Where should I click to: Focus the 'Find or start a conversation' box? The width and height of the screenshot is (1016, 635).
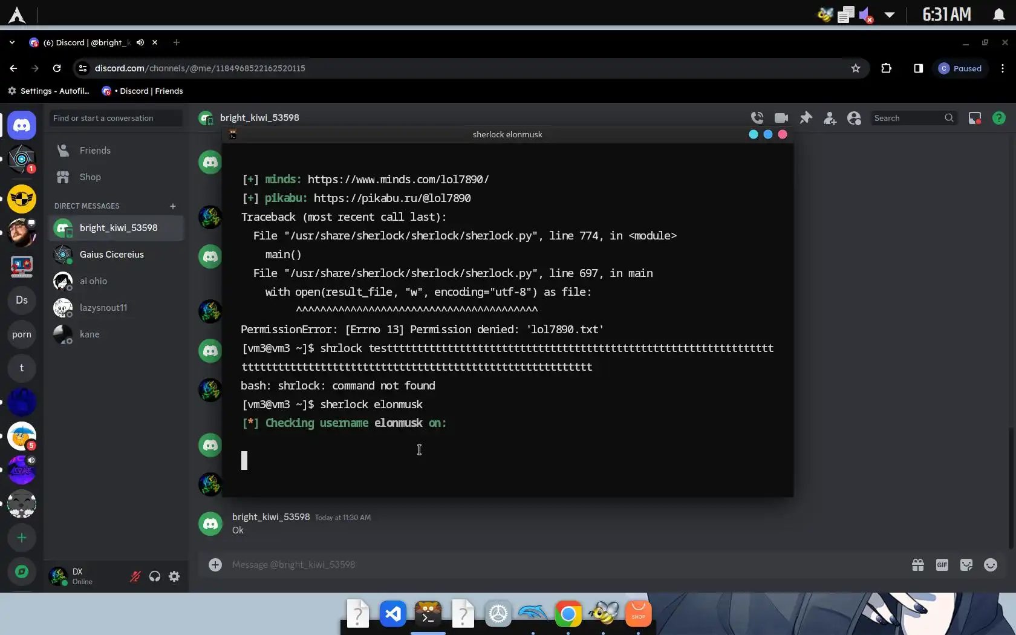tap(116, 118)
